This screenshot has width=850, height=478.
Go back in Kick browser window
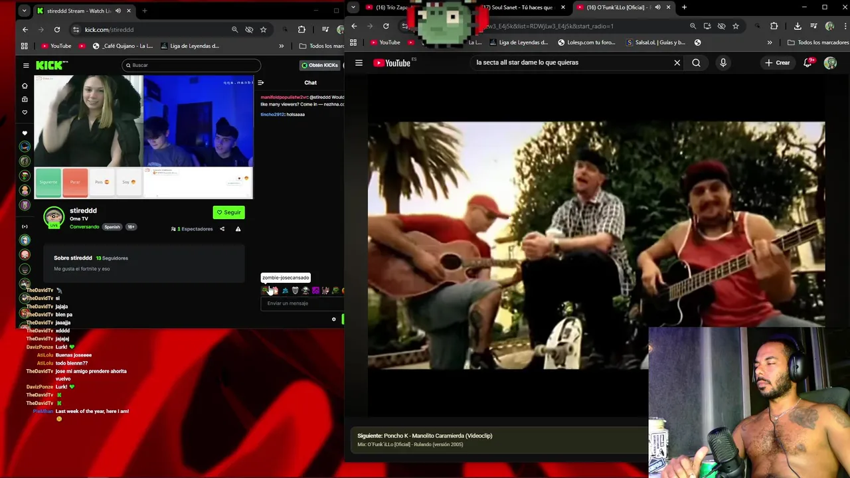(x=25, y=29)
